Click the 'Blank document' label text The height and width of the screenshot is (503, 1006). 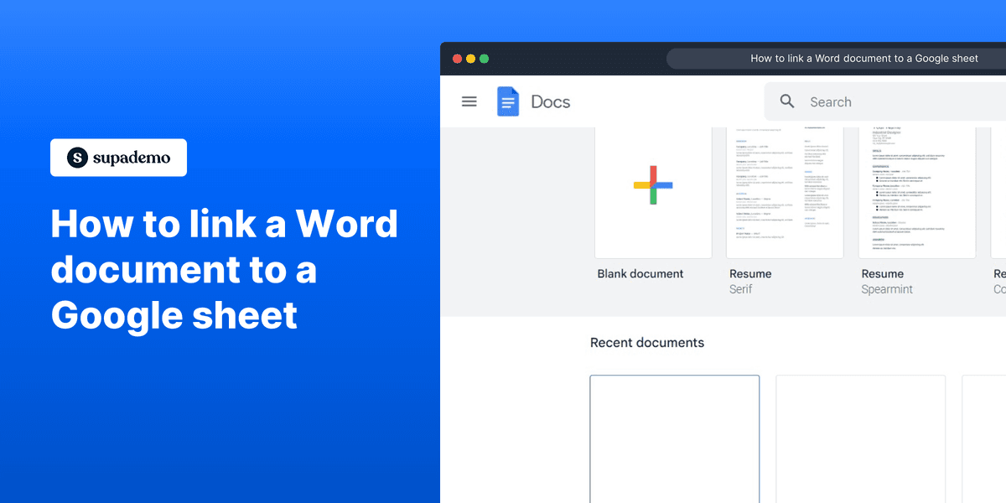(640, 273)
